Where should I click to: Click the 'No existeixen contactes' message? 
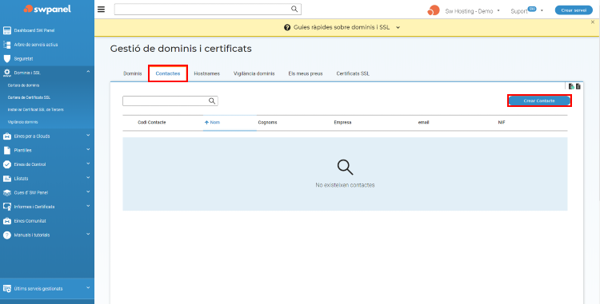345,185
